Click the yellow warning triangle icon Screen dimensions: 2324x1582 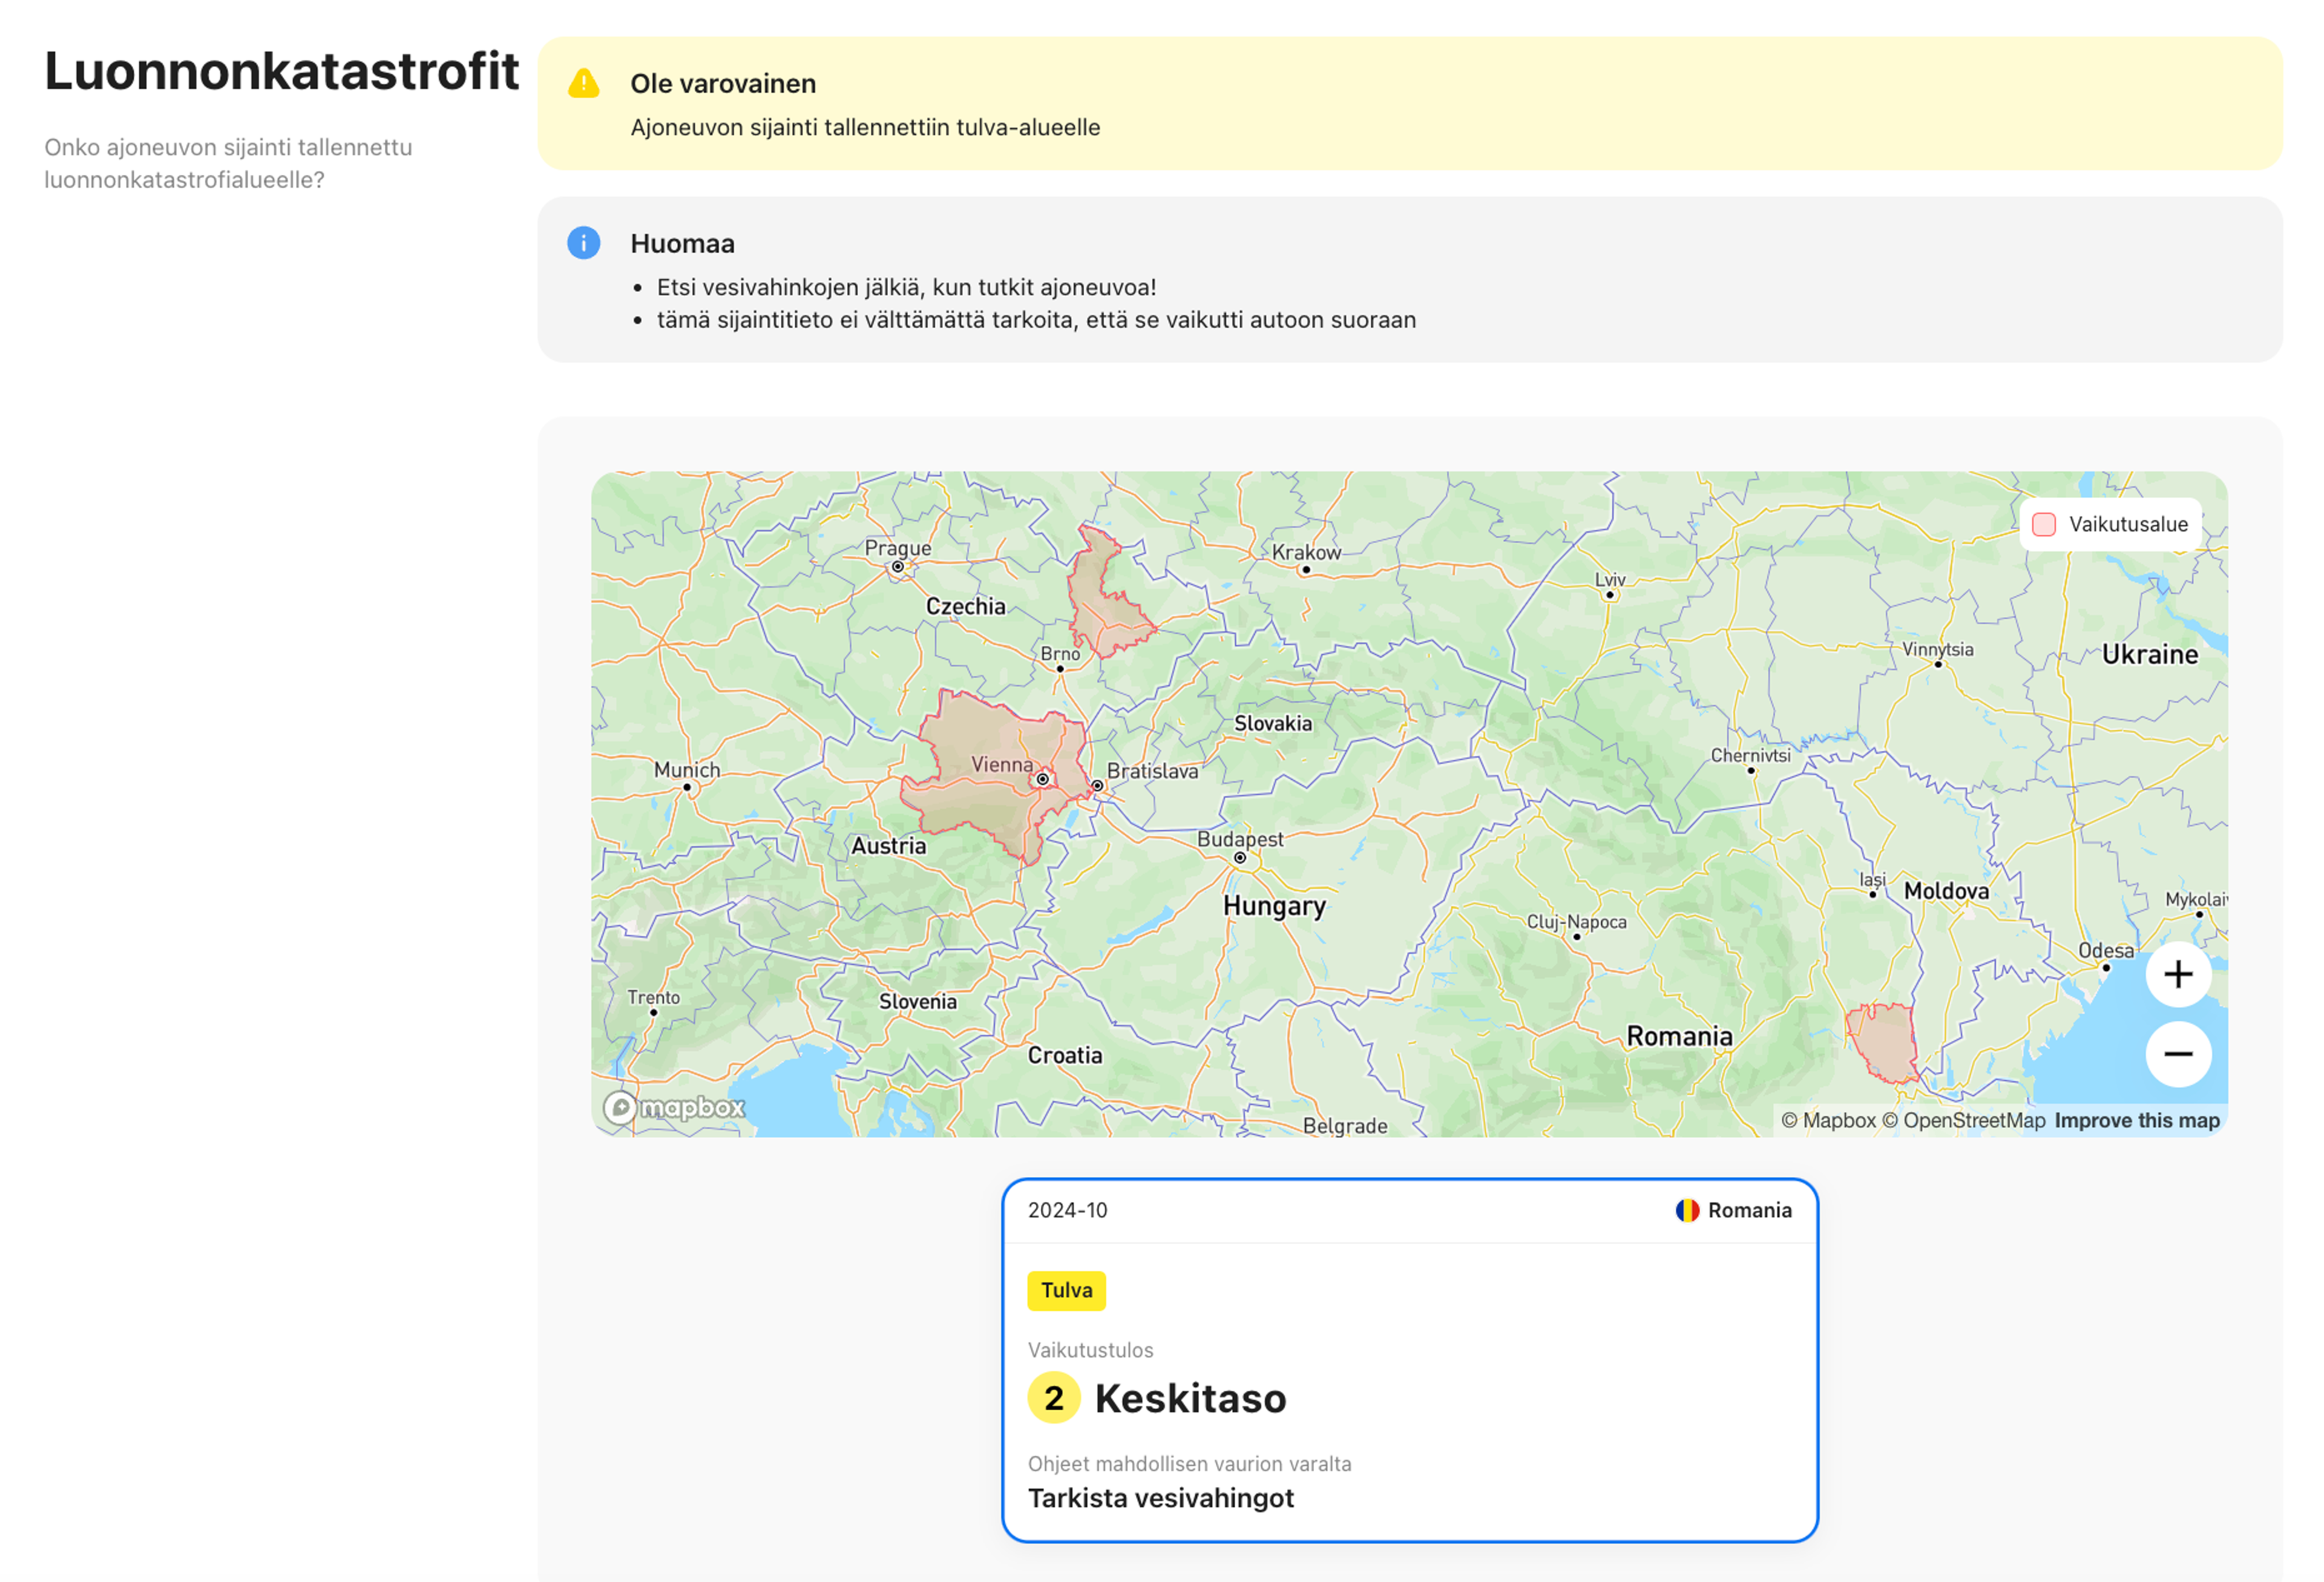click(584, 84)
